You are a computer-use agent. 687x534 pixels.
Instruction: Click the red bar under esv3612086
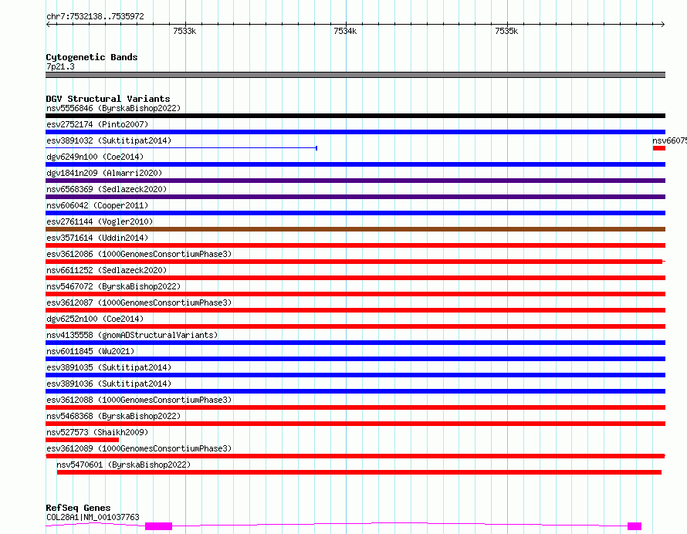click(355, 262)
